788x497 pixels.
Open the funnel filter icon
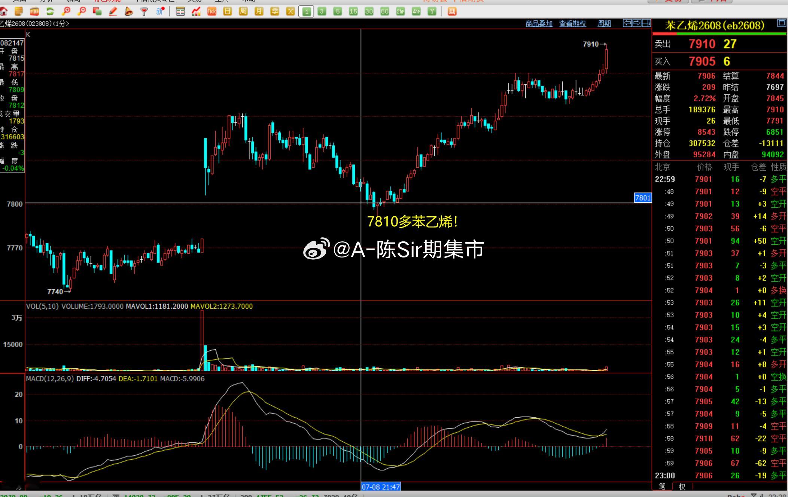pyautogui.click(x=144, y=11)
